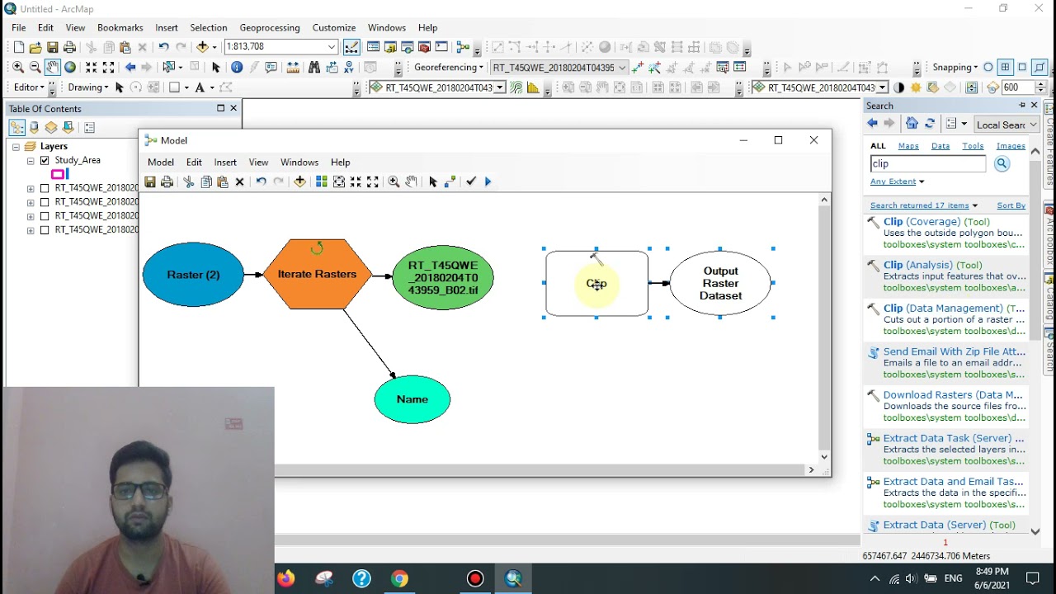Save the model using the floppy icon

pyautogui.click(x=150, y=181)
